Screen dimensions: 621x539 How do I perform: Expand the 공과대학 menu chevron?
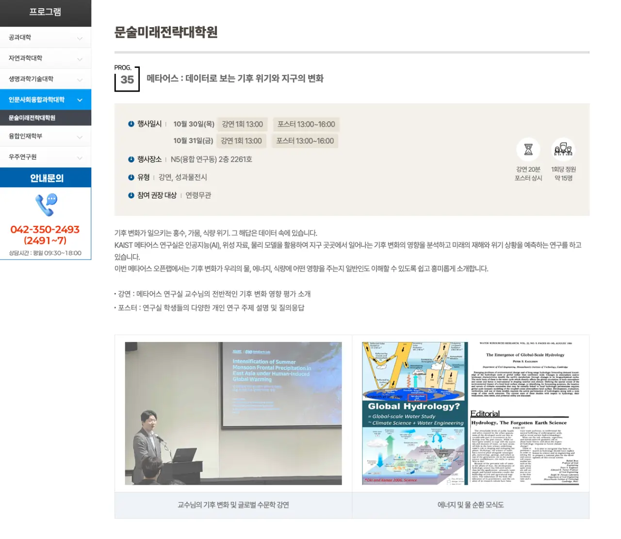tap(80, 38)
